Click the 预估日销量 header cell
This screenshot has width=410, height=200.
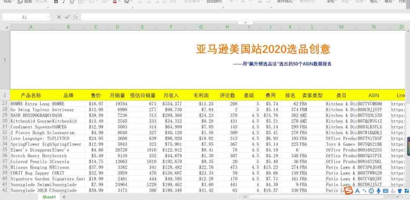point(142,95)
